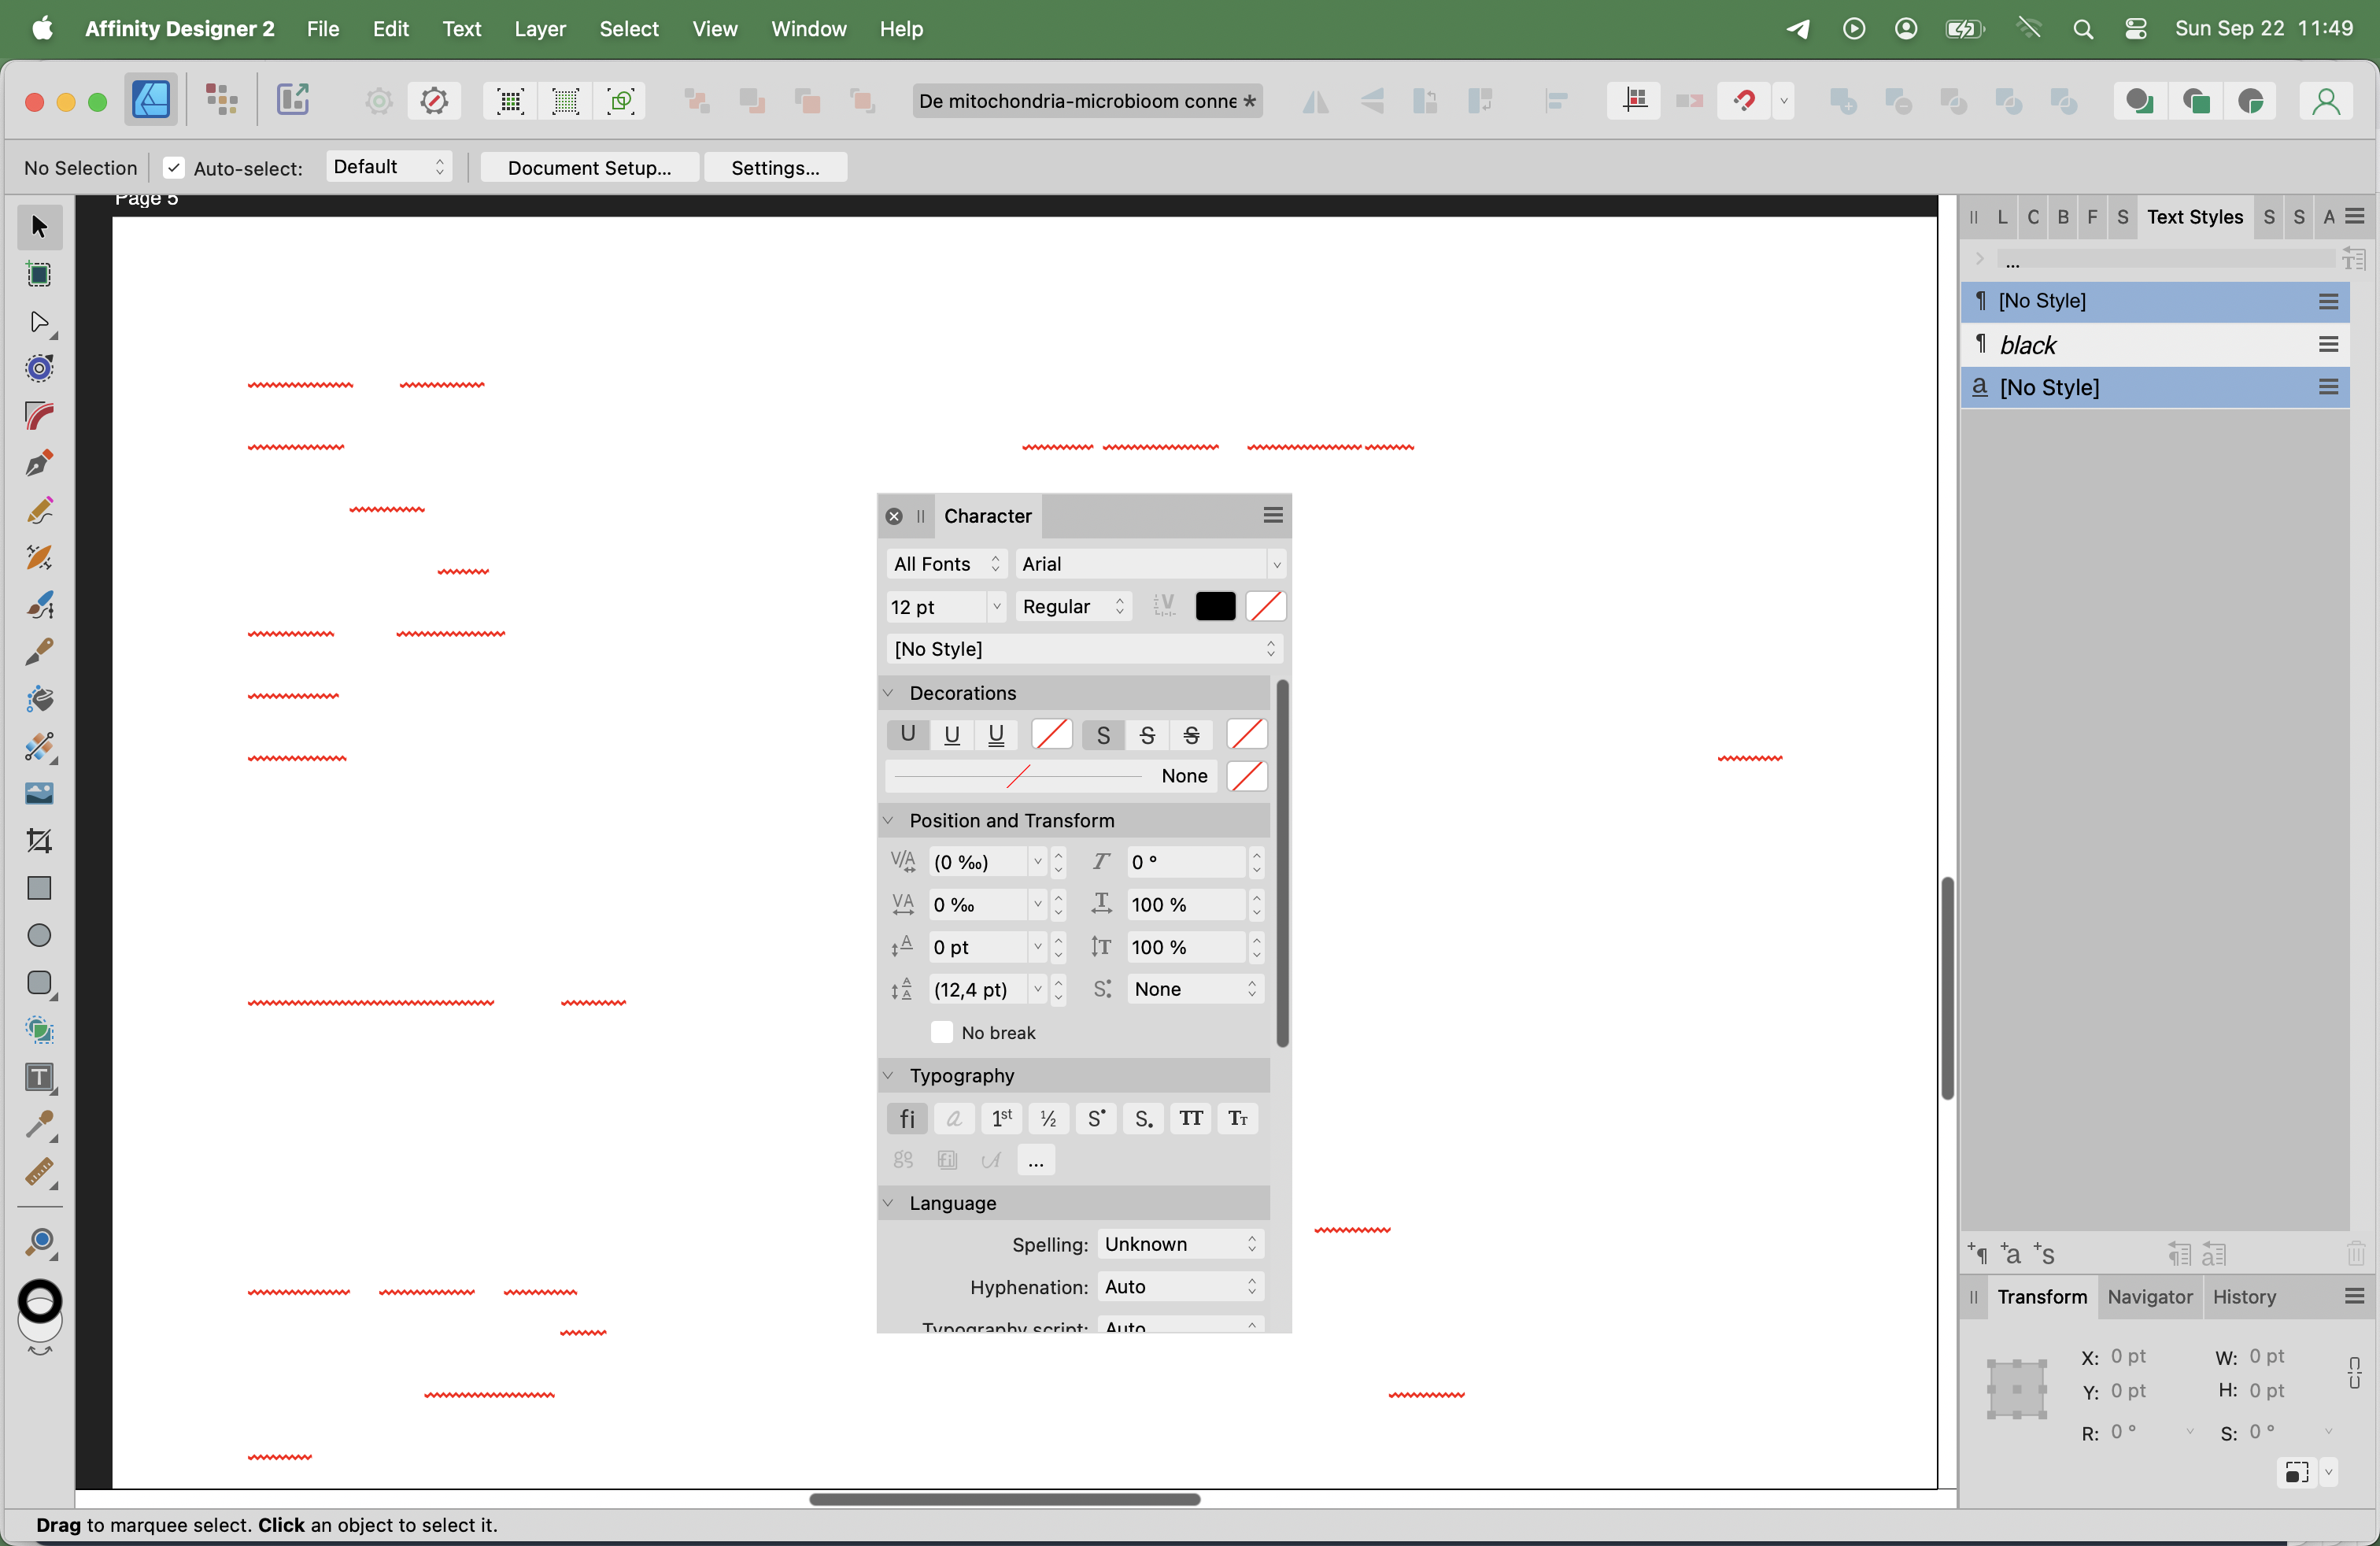Select the Artistic Text tool
This screenshot has width=2380, height=1546.
[40, 1076]
